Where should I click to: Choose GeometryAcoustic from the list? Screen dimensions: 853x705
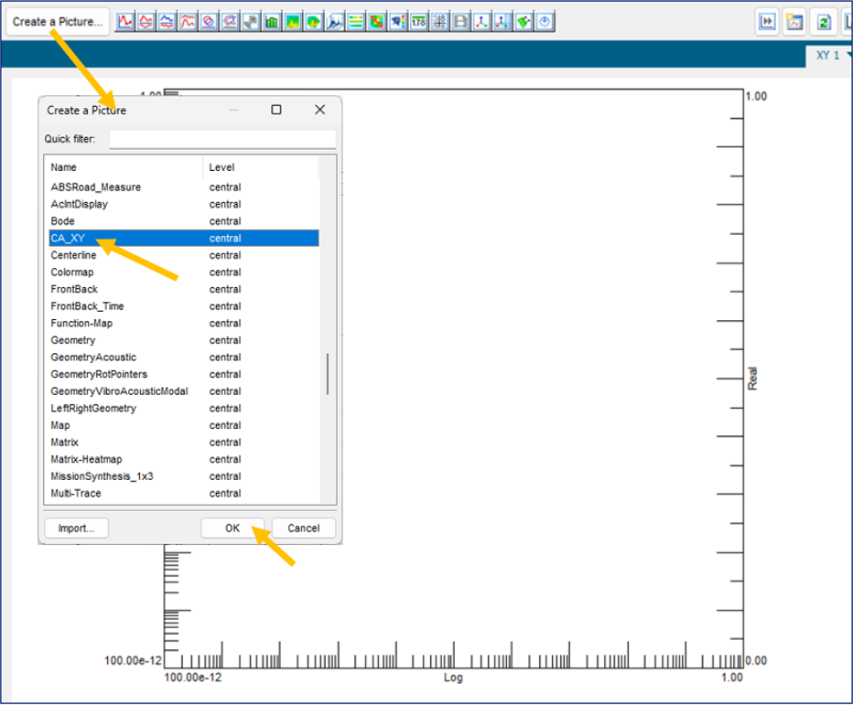(x=184, y=358)
